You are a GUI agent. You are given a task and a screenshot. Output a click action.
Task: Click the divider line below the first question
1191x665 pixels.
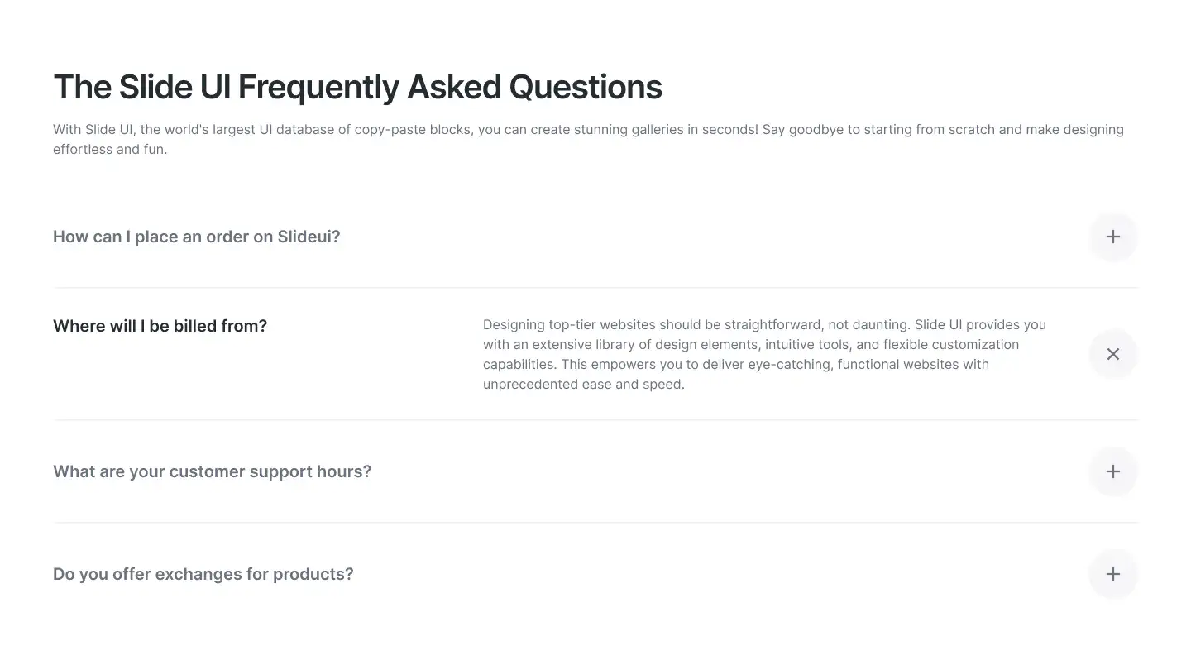pos(595,288)
